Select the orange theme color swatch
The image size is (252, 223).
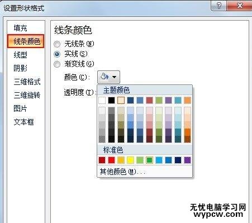point(187,100)
